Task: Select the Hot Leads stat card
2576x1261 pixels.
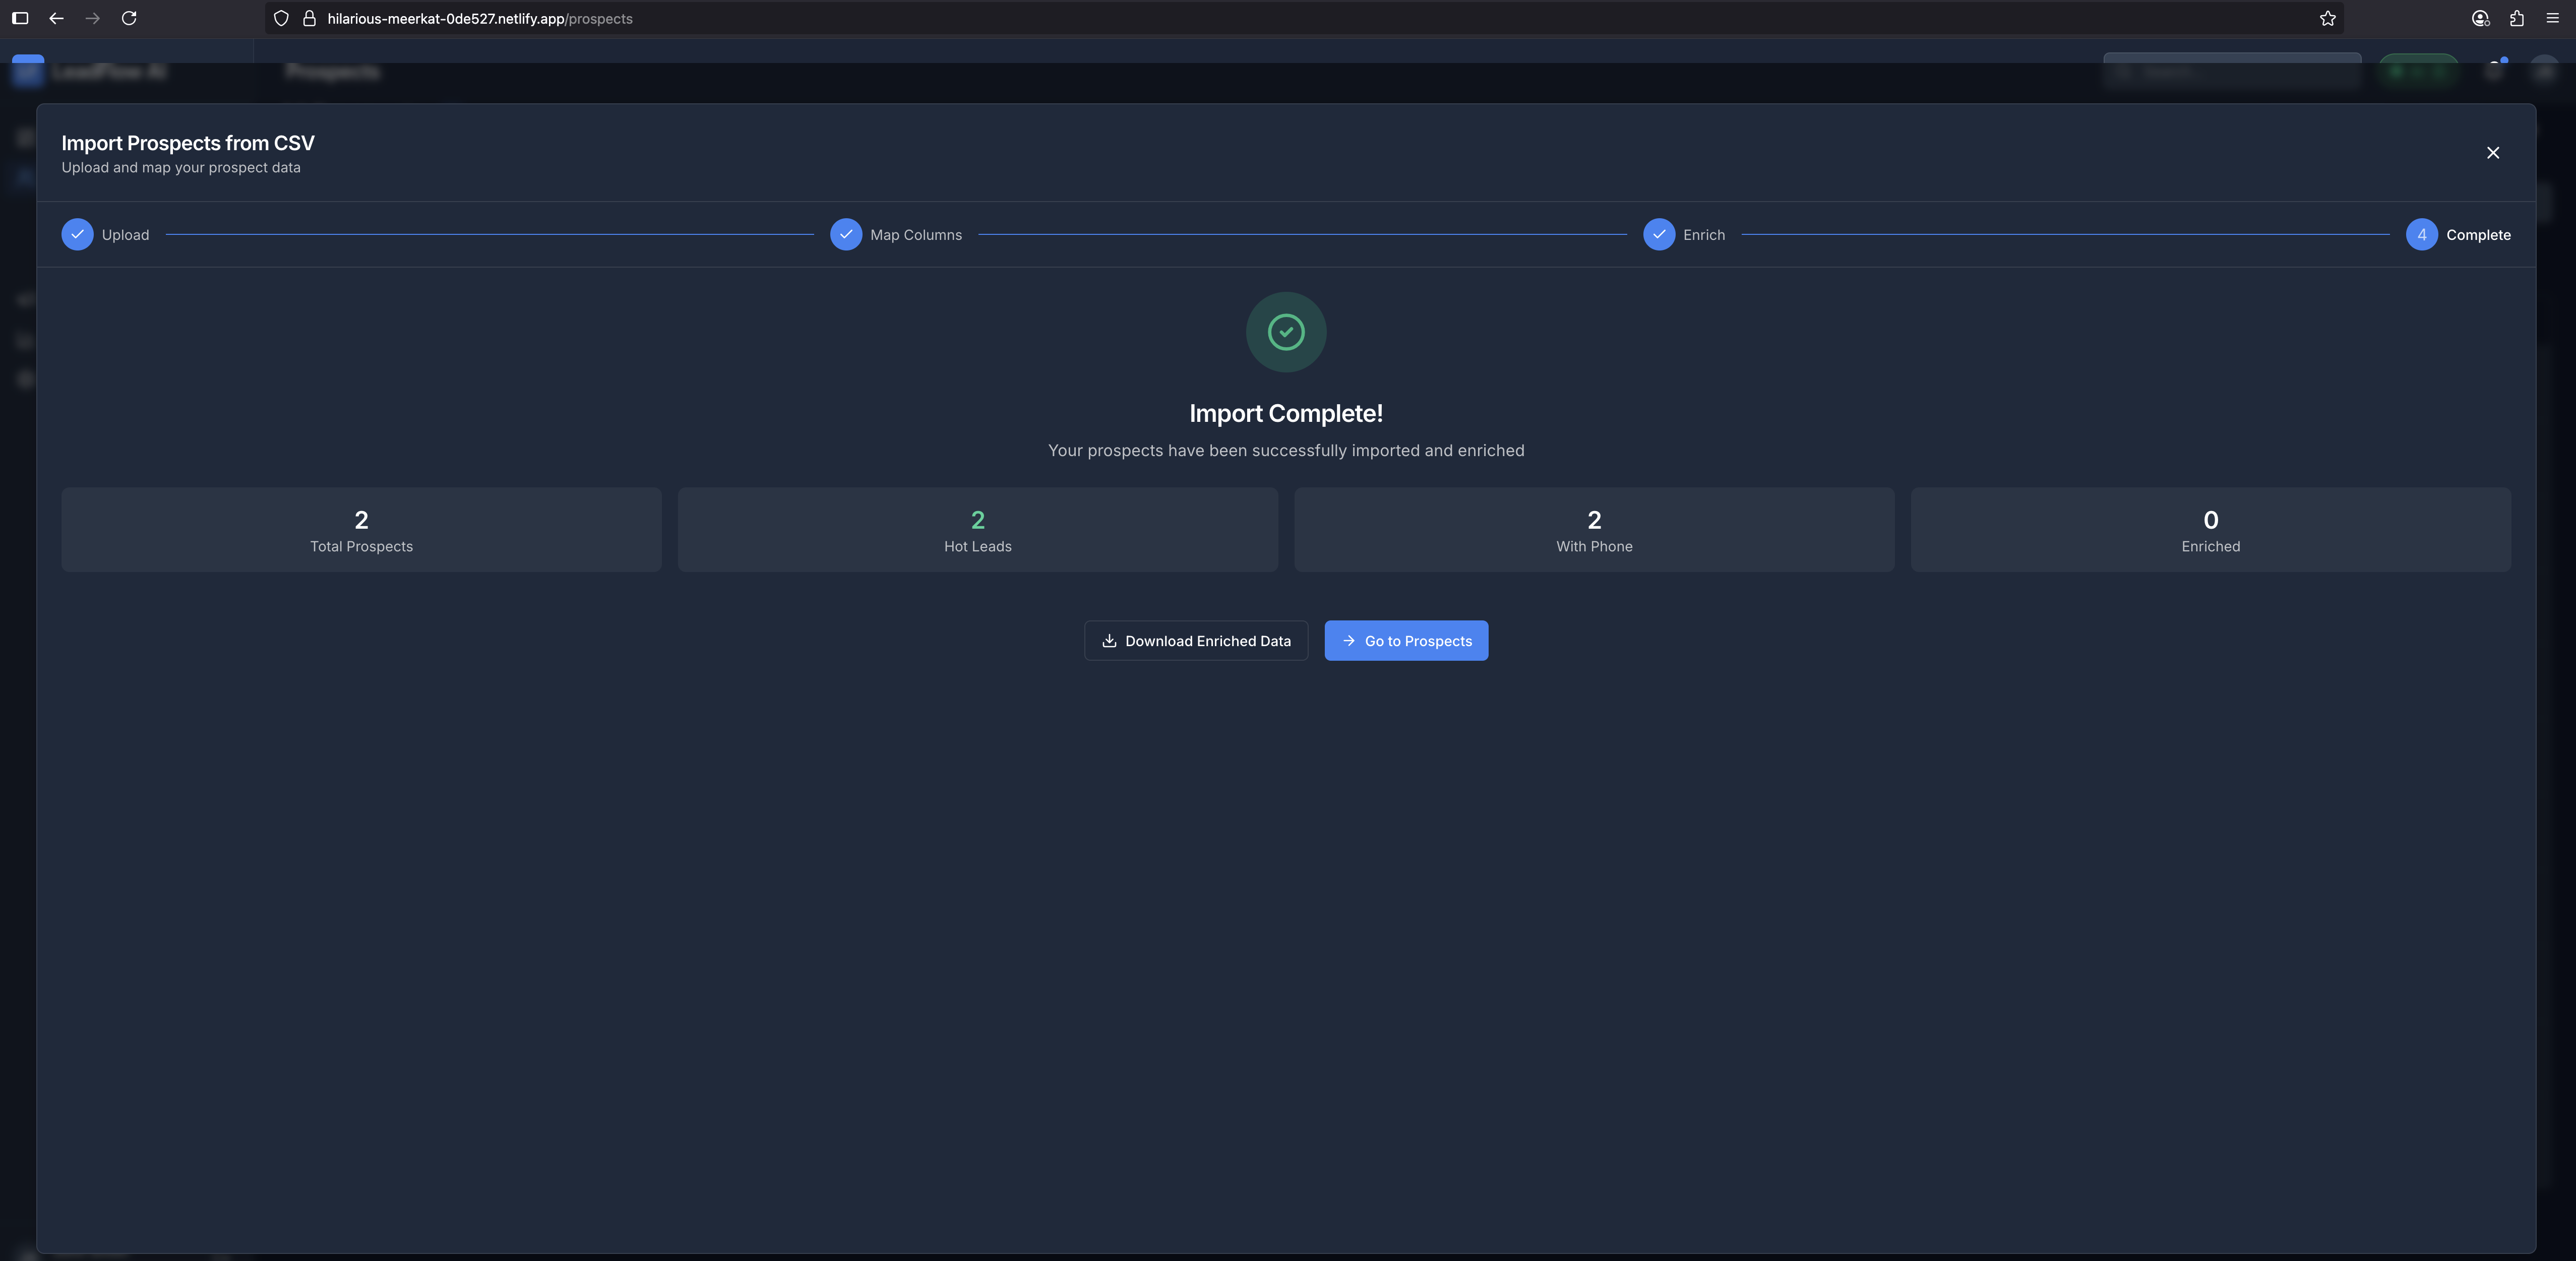Action: tap(977, 530)
